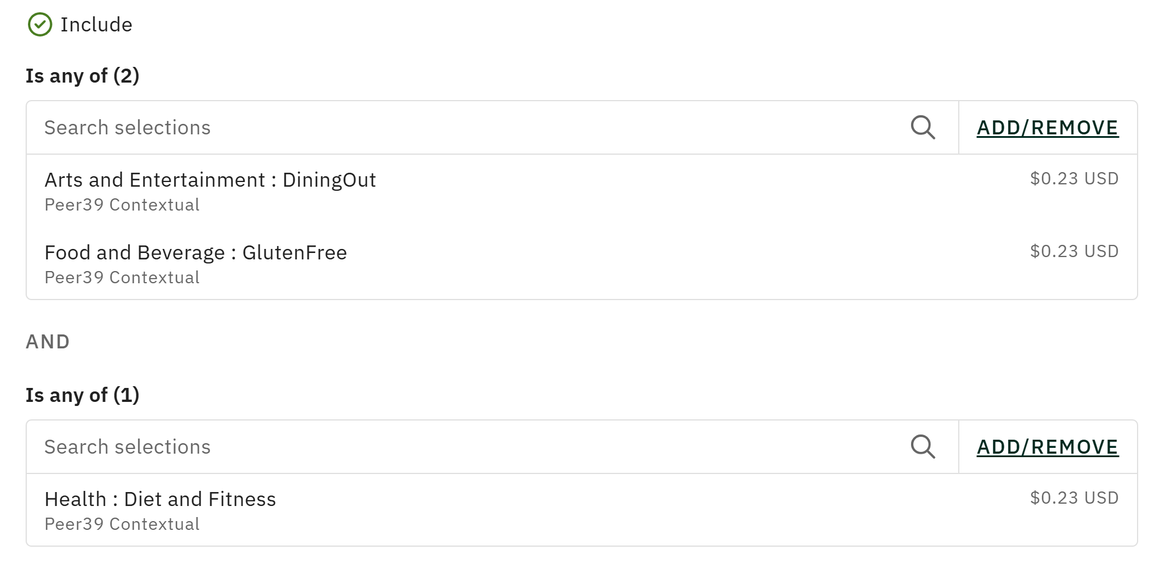
Task: Click the $0.23 USD price for Diet and Fitness
Action: tap(1074, 498)
